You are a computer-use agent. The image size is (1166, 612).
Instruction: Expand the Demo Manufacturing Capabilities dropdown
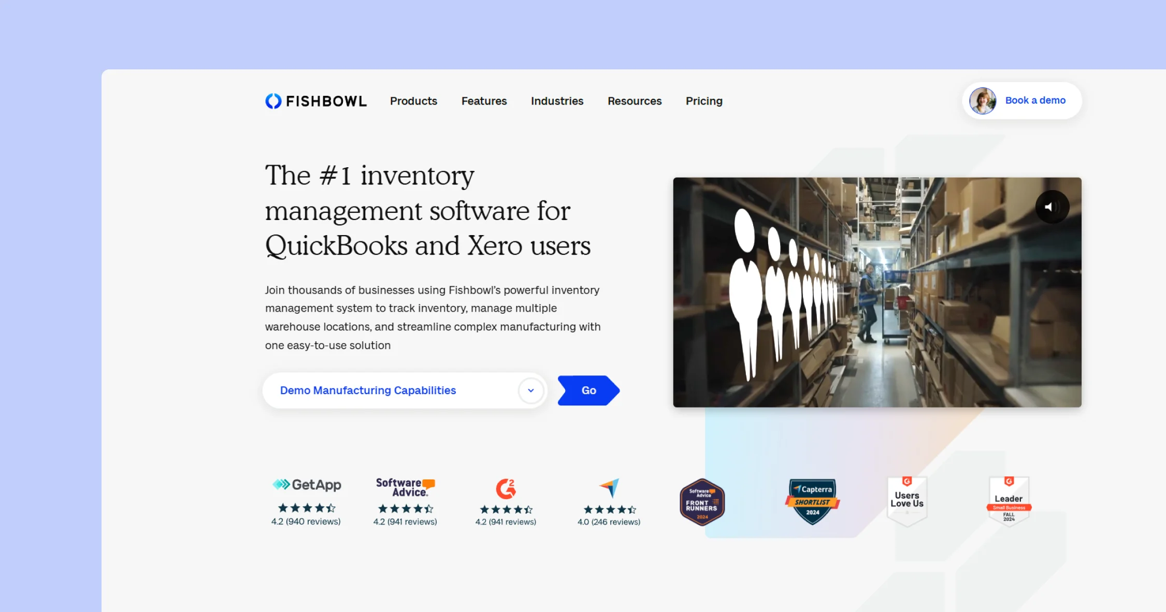(405, 390)
